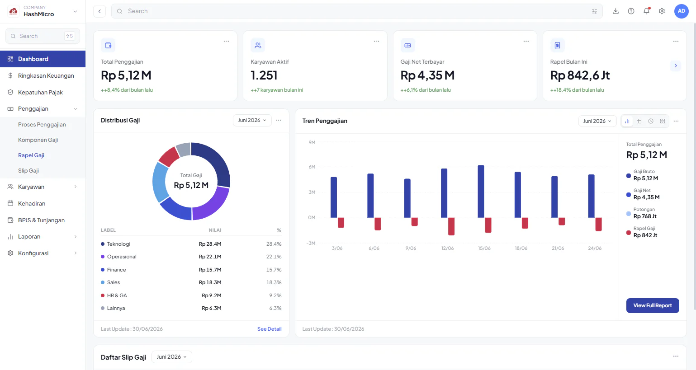Click the Finance row in distribution table

[191, 270]
